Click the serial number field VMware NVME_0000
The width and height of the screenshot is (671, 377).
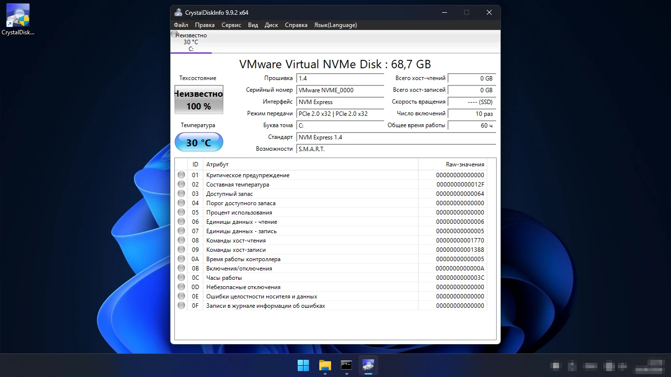coord(340,90)
